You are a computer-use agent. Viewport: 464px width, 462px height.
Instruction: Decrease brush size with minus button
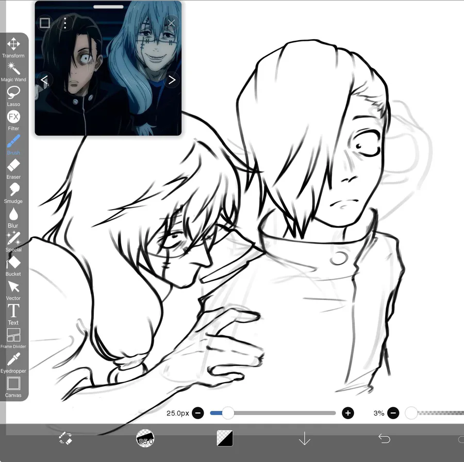[x=198, y=413]
